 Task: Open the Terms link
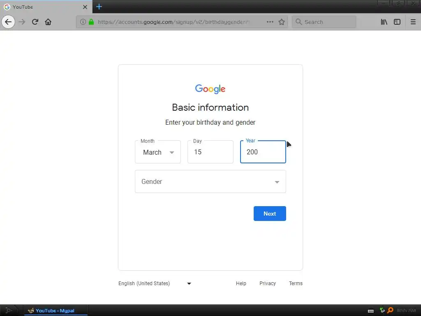(x=296, y=283)
